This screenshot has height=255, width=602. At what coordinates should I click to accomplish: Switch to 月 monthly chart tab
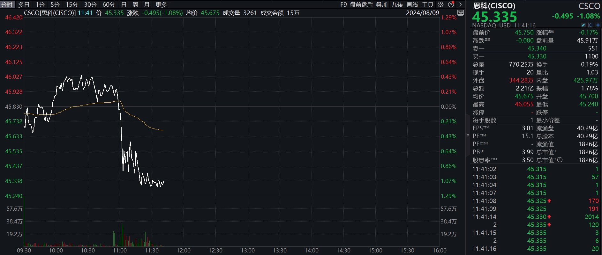pyautogui.click(x=147, y=4)
